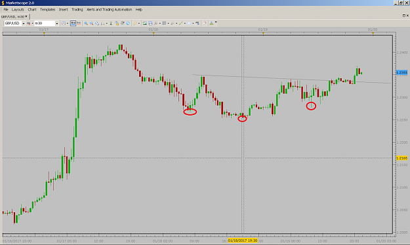Click the yellow 01/18/2017 19:30 time label

(x=243, y=240)
